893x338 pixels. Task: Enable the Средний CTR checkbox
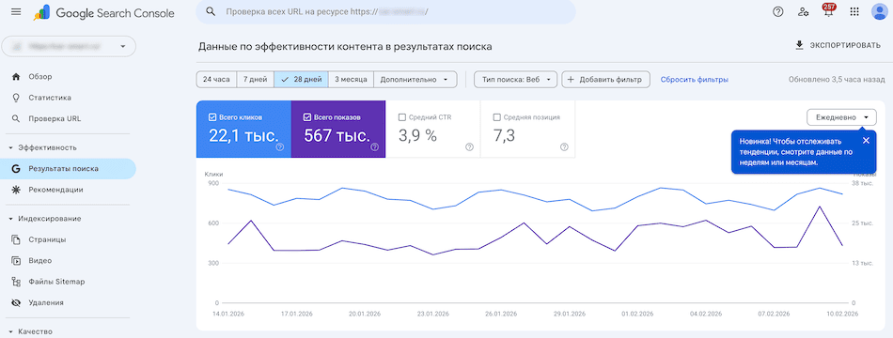[x=402, y=117]
